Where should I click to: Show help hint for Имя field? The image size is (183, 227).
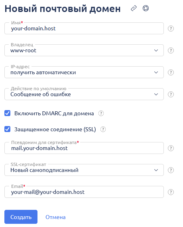tap(171, 28)
